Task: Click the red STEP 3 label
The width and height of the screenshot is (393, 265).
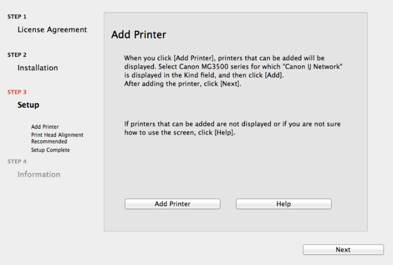Action: coord(17,91)
